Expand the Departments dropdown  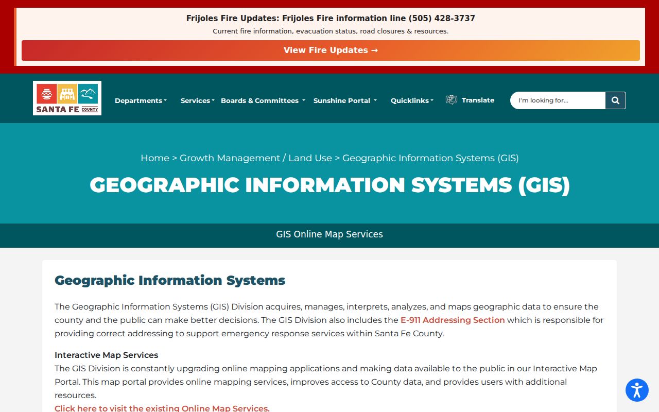[x=141, y=100]
